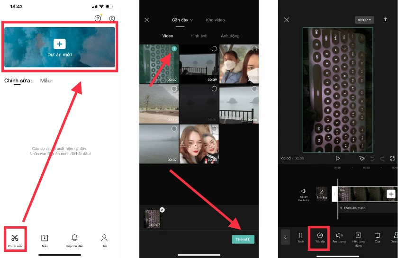398x258 pixels.
Task: Select the Tốc độ speed tool
Action: click(x=320, y=238)
